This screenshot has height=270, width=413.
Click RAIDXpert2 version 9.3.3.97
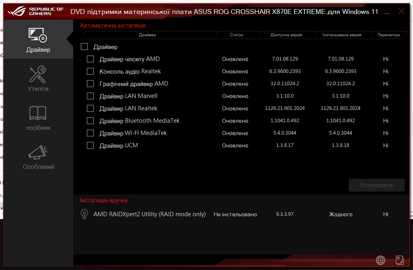coord(285,214)
